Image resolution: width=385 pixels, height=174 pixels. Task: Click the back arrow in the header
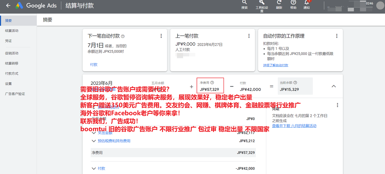click(8, 6)
